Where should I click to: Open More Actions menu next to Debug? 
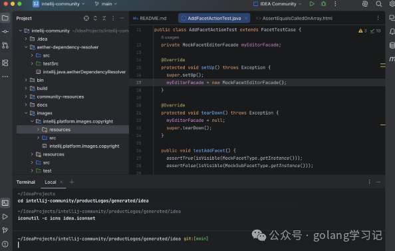click(335, 4)
